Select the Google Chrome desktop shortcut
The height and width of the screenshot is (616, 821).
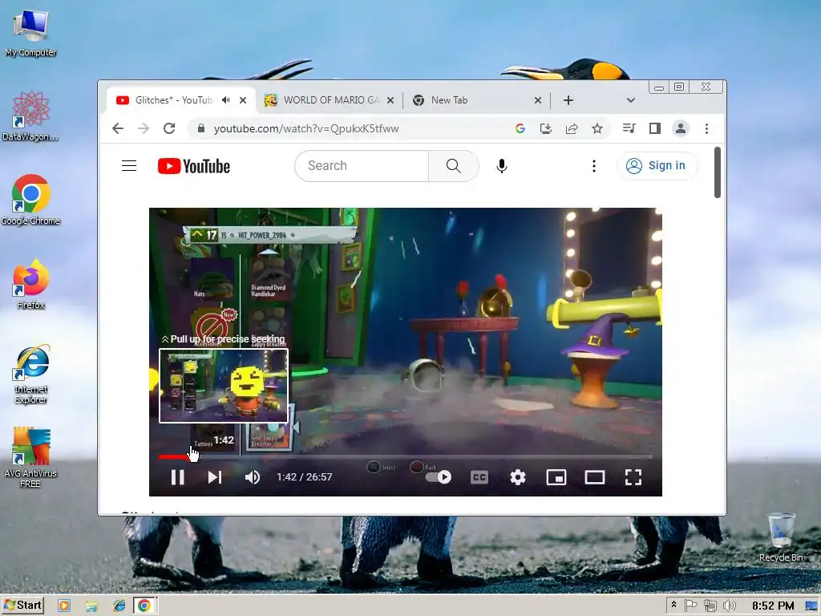(x=30, y=200)
